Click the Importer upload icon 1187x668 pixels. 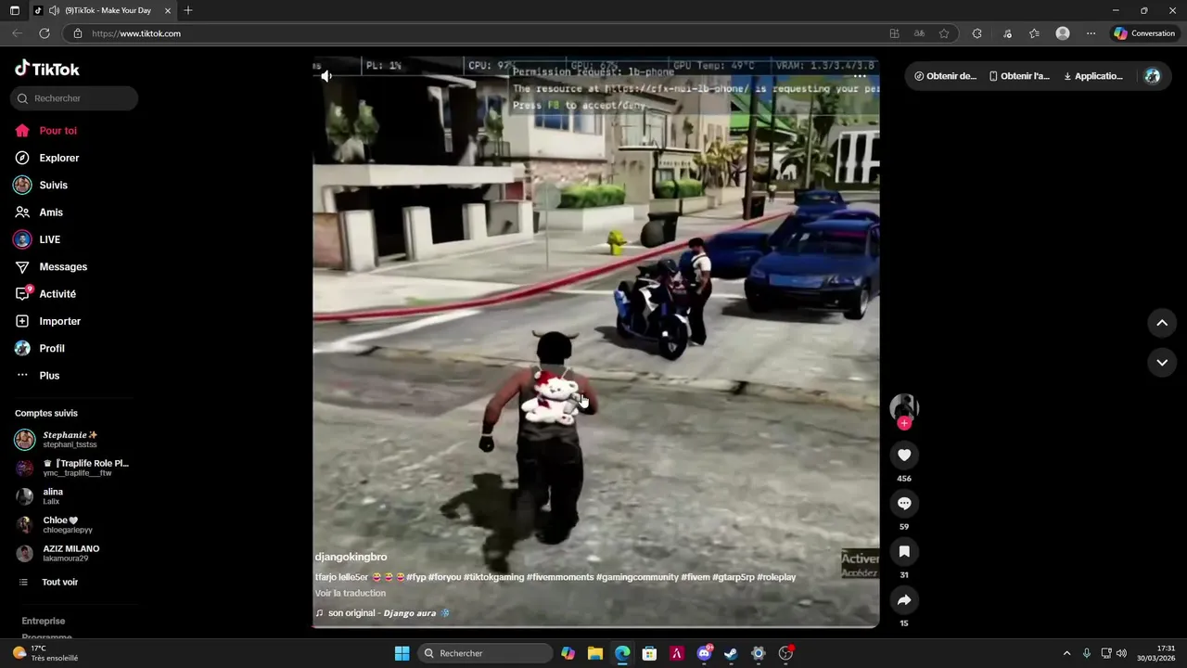(x=22, y=321)
